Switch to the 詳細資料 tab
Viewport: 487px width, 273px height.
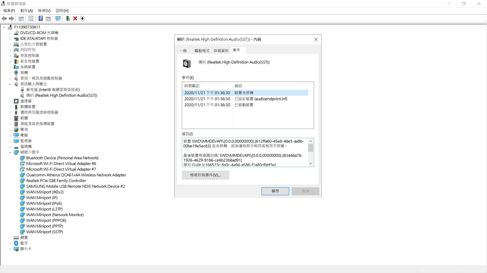pyautogui.click(x=220, y=51)
